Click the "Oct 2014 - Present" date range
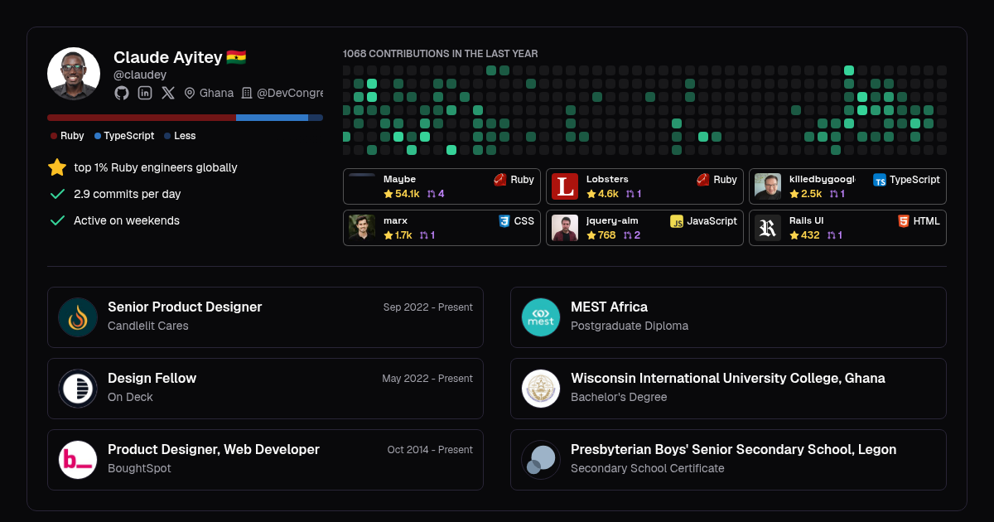 (x=430, y=450)
